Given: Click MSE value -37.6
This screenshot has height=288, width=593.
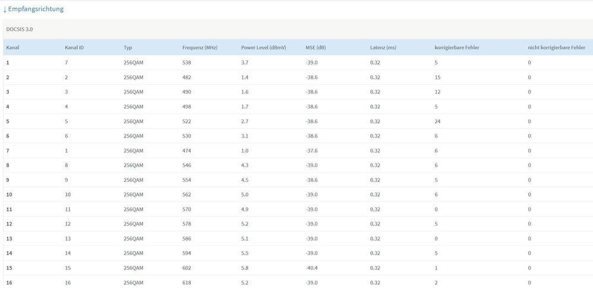Looking at the screenshot, I should click(311, 151).
